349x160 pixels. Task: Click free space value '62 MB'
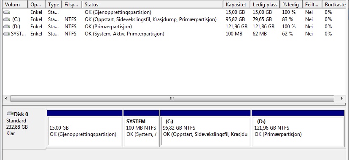click(260, 34)
